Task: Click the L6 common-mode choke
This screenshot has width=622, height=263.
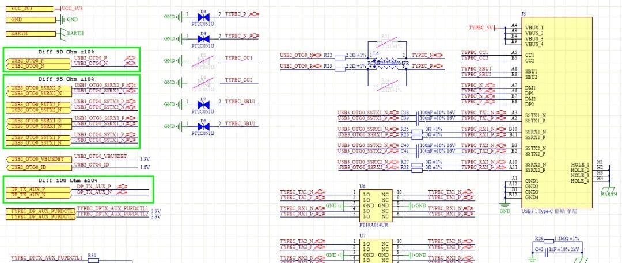Action: coord(387,63)
